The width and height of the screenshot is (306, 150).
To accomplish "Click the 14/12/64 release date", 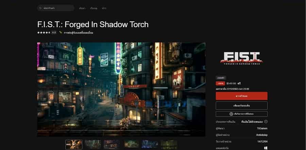I will 262,142.
